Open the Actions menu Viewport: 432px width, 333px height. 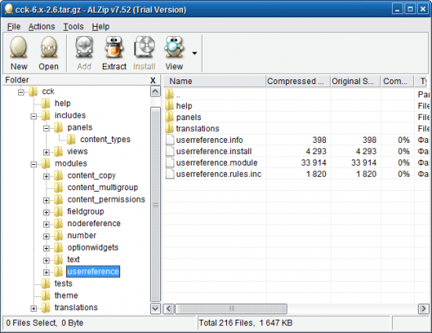(x=42, y=27)
